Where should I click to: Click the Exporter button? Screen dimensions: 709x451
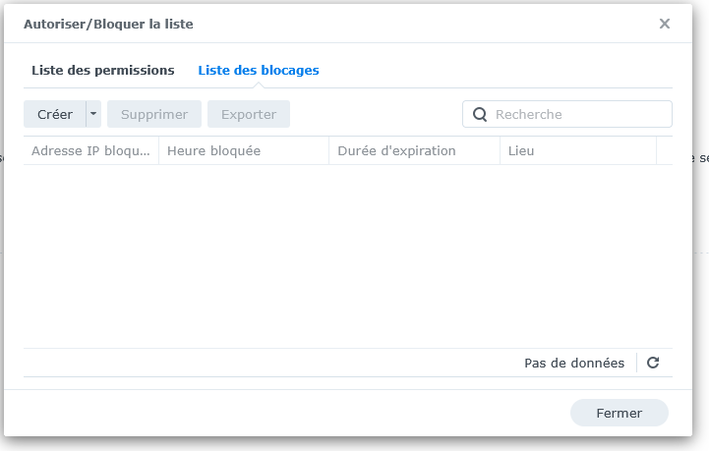[249, 114]
